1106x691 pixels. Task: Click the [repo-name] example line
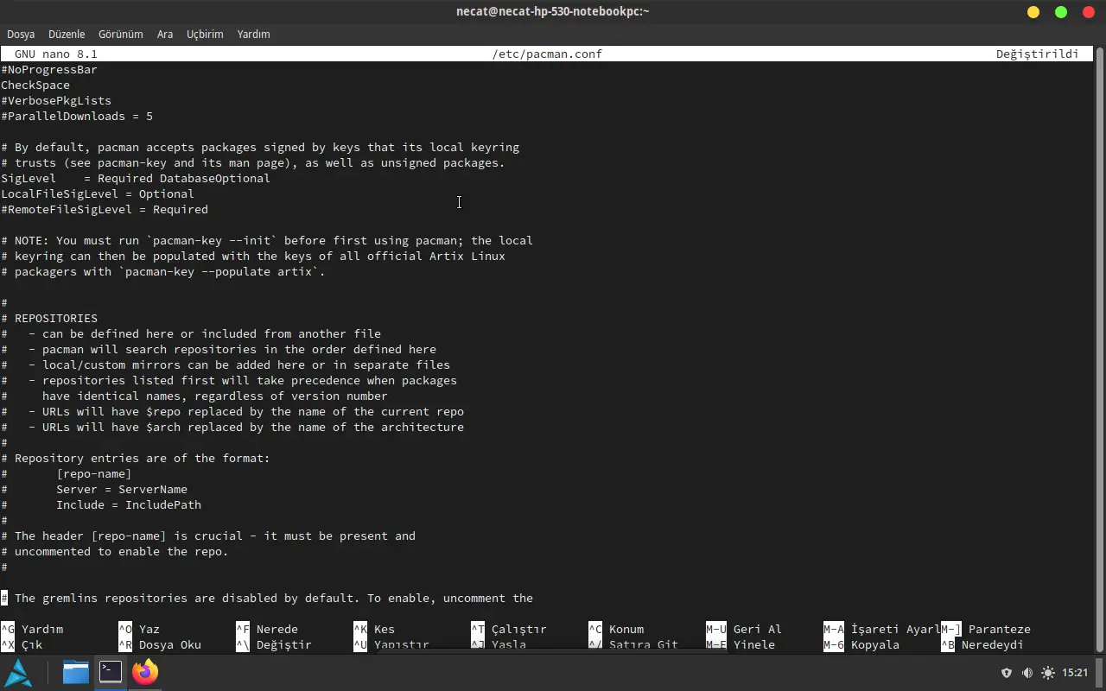[x=94, y=474]
